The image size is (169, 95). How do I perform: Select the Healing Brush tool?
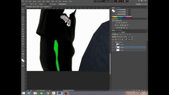pyautogui.click(x=23, y=24)
